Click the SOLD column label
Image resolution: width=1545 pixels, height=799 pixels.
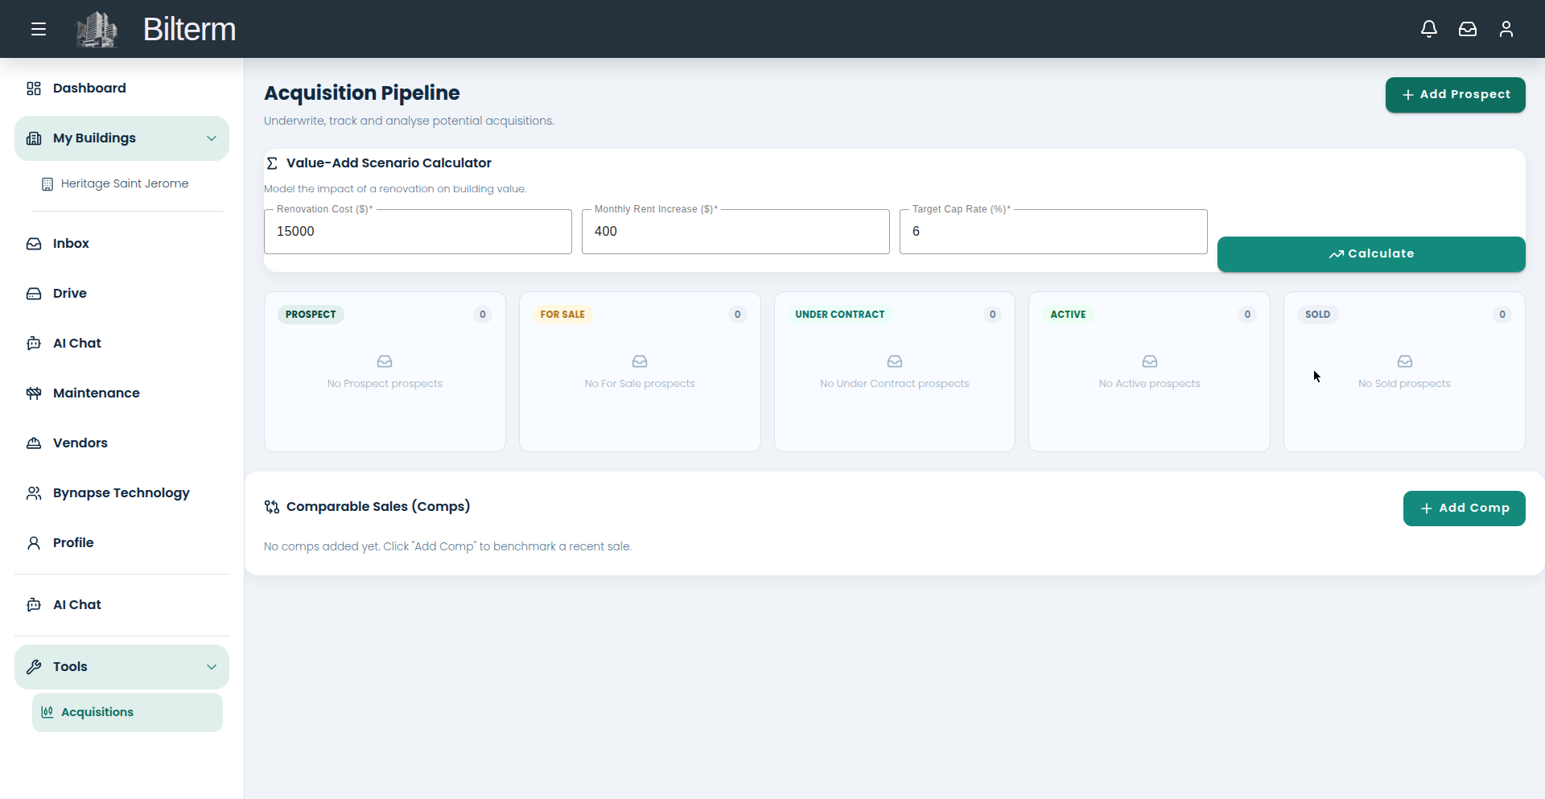pos(1317,315)
